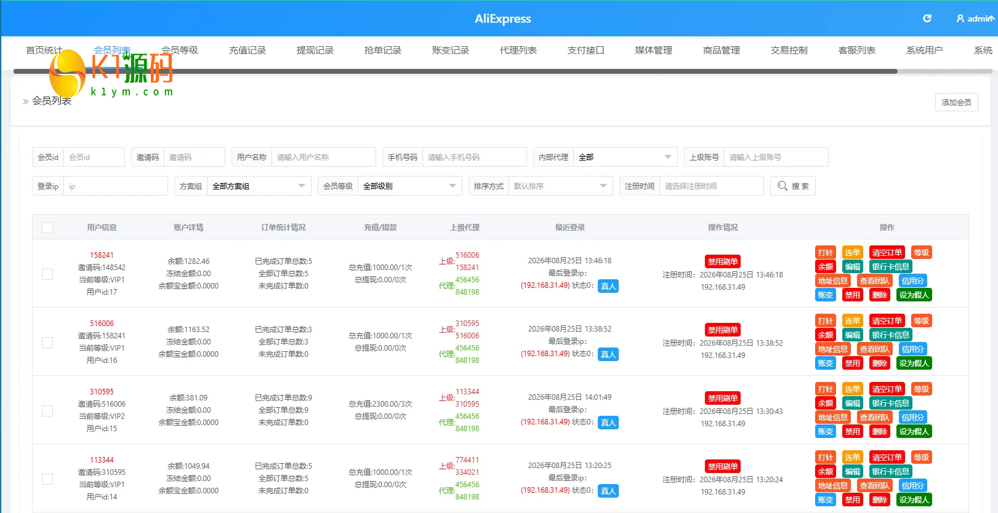998x513 pixels.
Task: Click 余额 for member 158241
Action: pyautogui.click(x=826, y=267)
